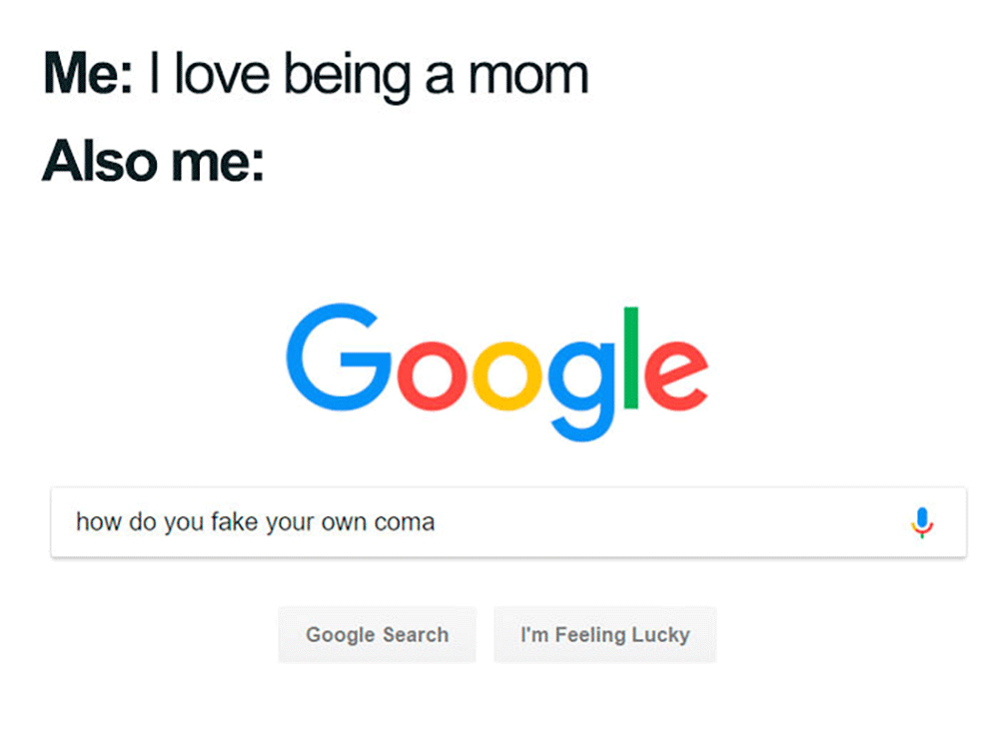Click the bold "Also me:" label
The height and width of the screenshot is (739, 999).
pos(152,162)
